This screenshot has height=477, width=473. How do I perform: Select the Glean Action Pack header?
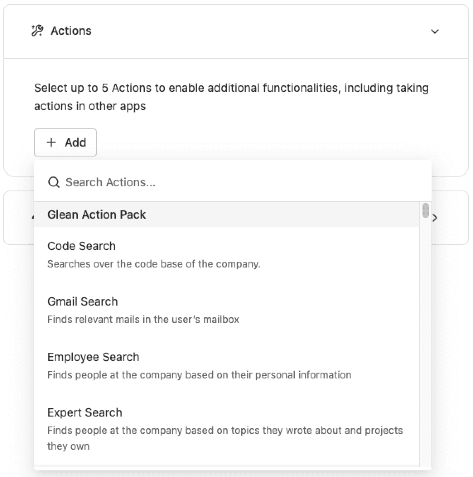pos(227,214)
